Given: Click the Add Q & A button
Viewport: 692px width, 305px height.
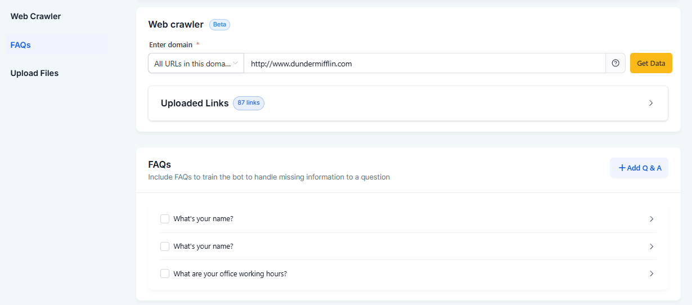Looking at the screenshot, I should coord(639,168).
